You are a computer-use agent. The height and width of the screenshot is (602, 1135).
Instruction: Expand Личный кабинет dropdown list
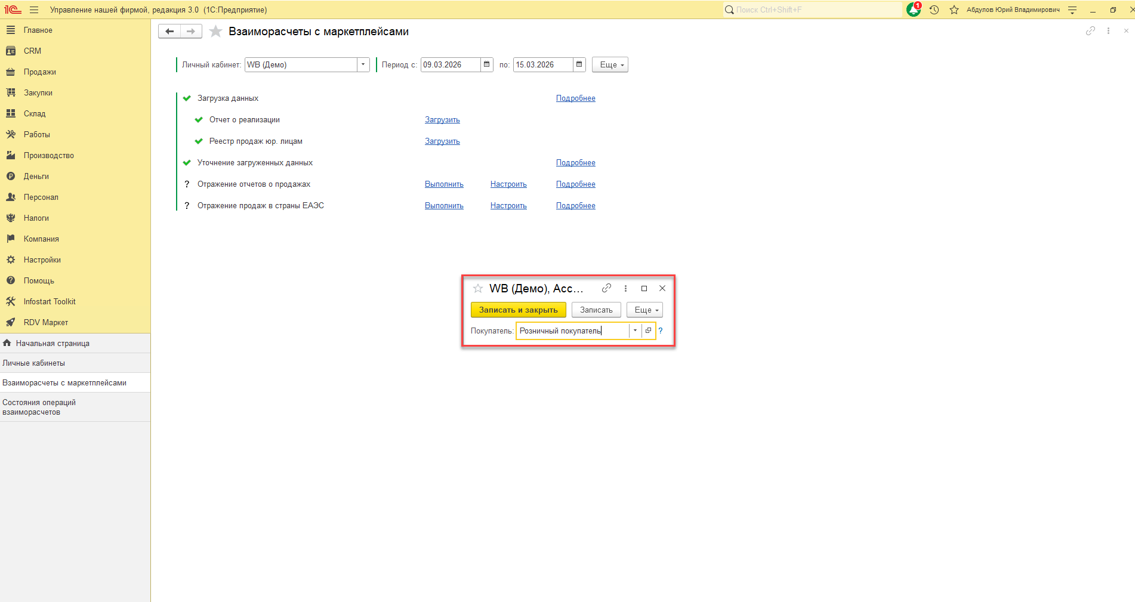tap(363, 64)
